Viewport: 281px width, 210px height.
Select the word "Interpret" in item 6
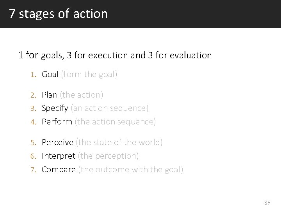pos(59,156)
